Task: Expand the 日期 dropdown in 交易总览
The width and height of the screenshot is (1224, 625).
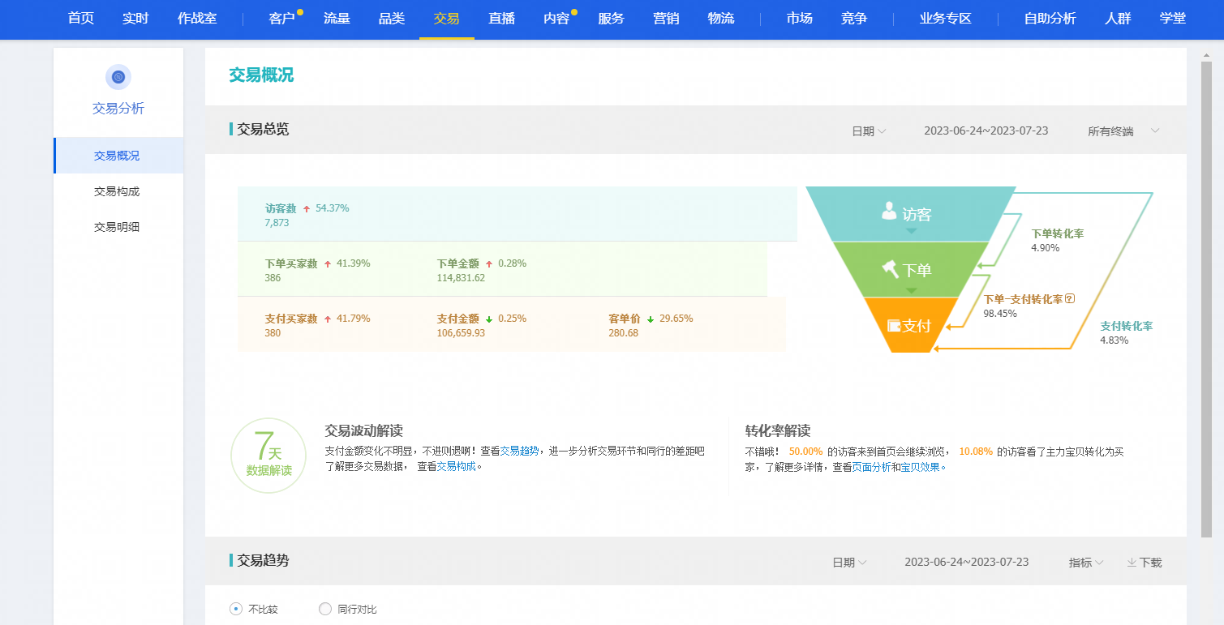Action: (868, 131)
